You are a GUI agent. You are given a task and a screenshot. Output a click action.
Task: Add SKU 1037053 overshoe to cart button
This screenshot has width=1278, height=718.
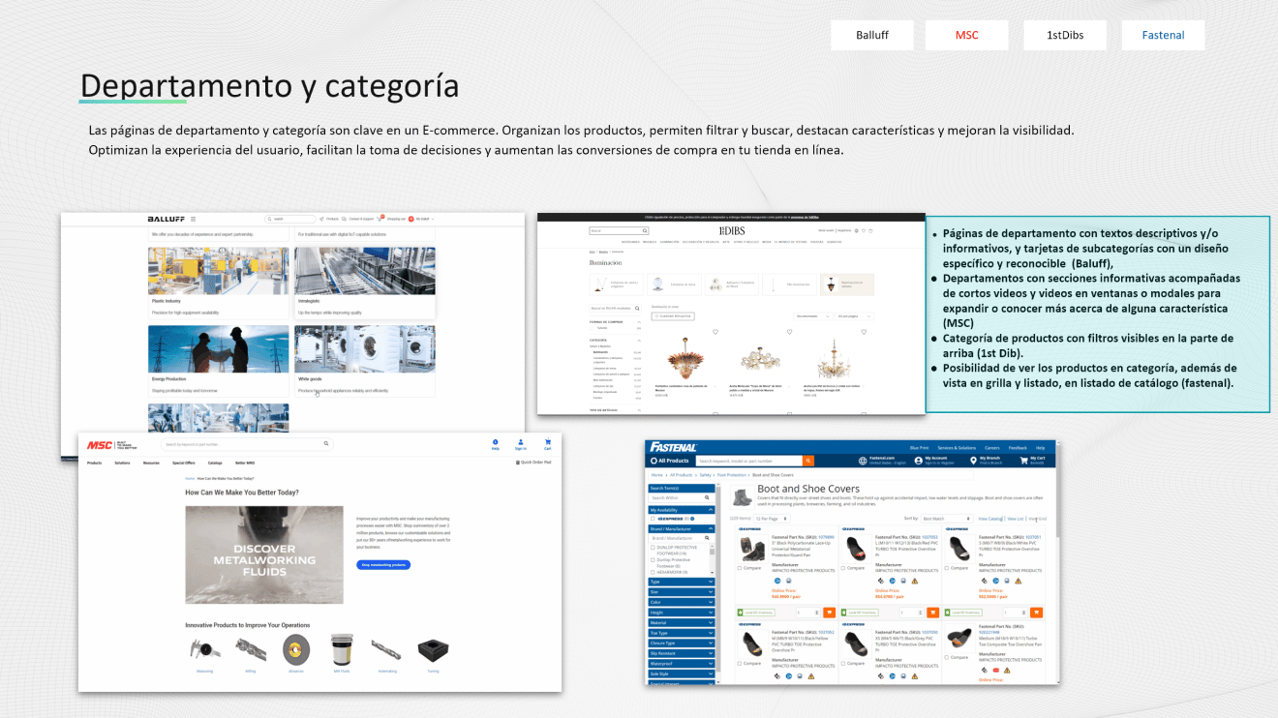pos(933,613)
